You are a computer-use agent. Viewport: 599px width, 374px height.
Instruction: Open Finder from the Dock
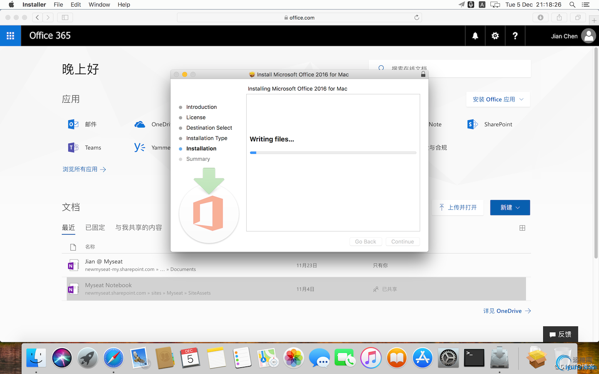[x=36, y=358]
